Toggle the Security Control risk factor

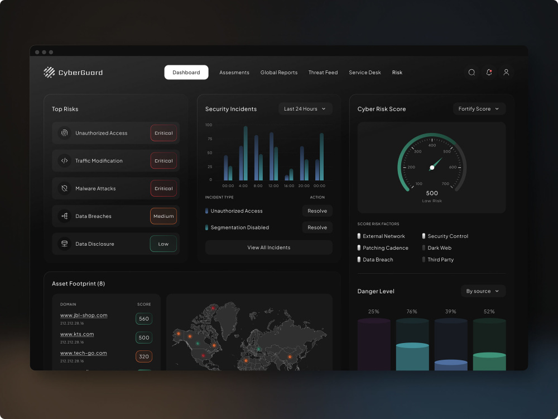point(424,236)
